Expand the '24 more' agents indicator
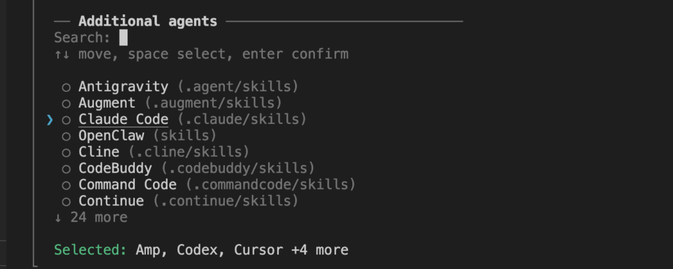Screen dimensions: 673x269 [x=91, y=217]
